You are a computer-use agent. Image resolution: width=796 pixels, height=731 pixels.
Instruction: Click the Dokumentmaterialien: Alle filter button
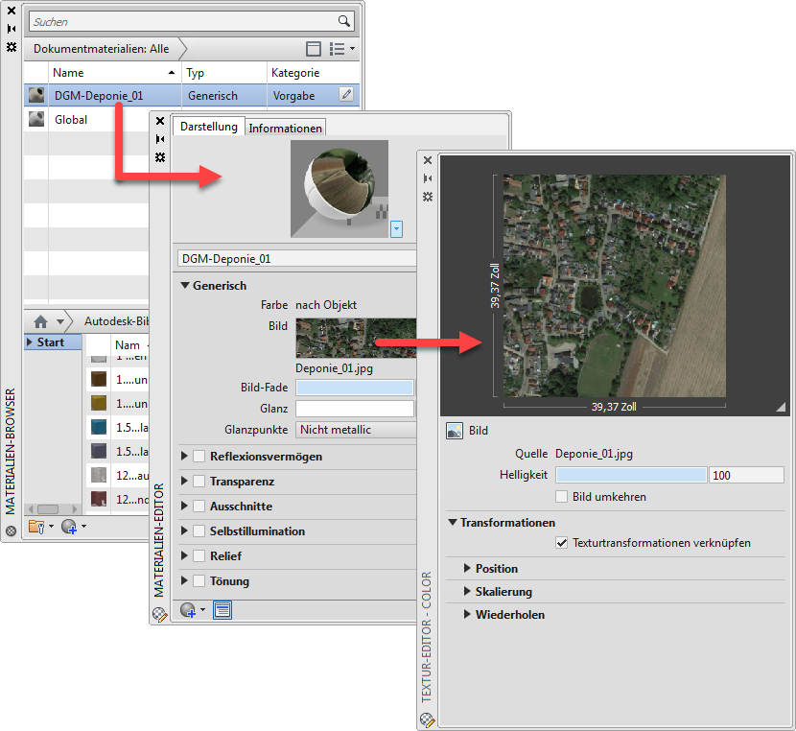[x=102, y=48]
